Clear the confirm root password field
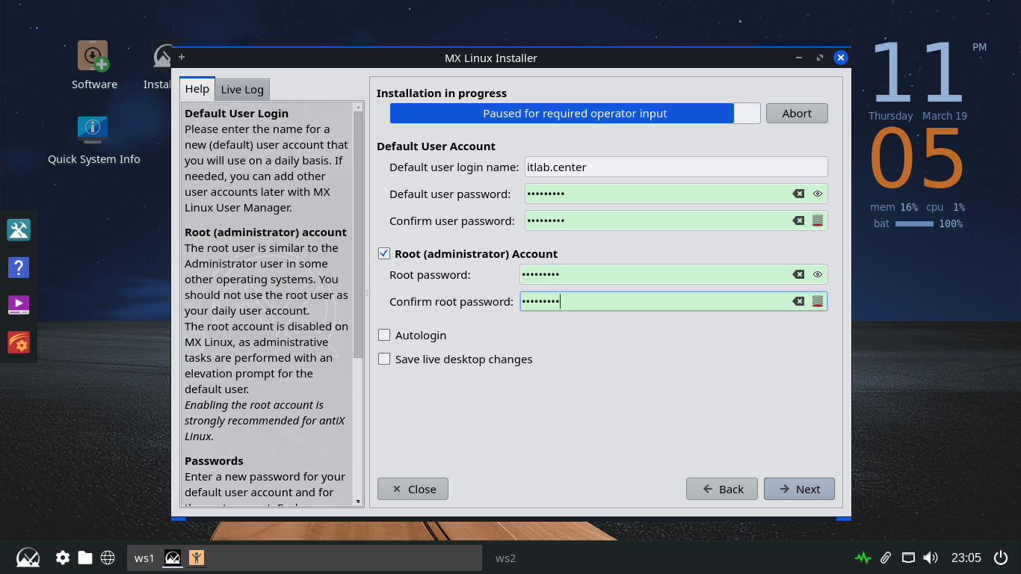Screen dimensions: 1021x574 [798, 301]
